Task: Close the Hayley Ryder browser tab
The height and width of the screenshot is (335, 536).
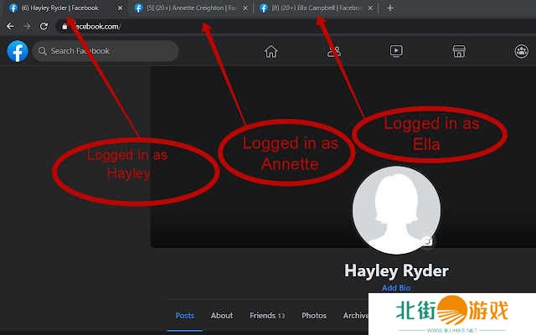Action: pos(120,8)
